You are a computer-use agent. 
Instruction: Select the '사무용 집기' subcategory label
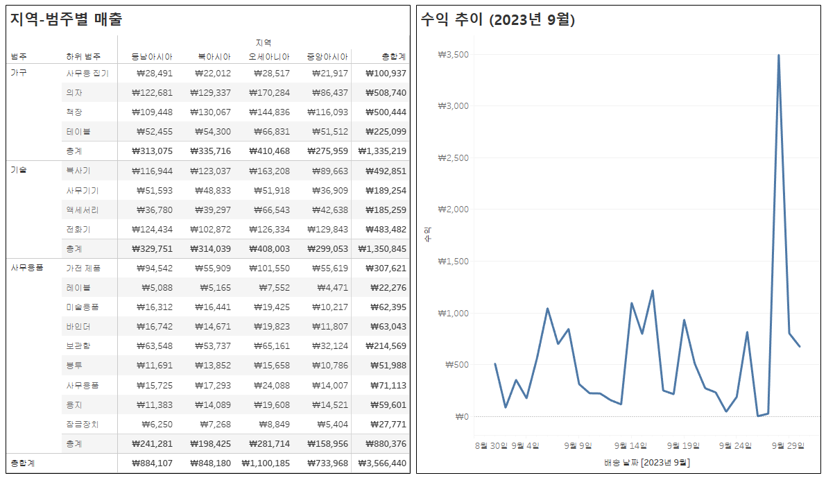87,74
